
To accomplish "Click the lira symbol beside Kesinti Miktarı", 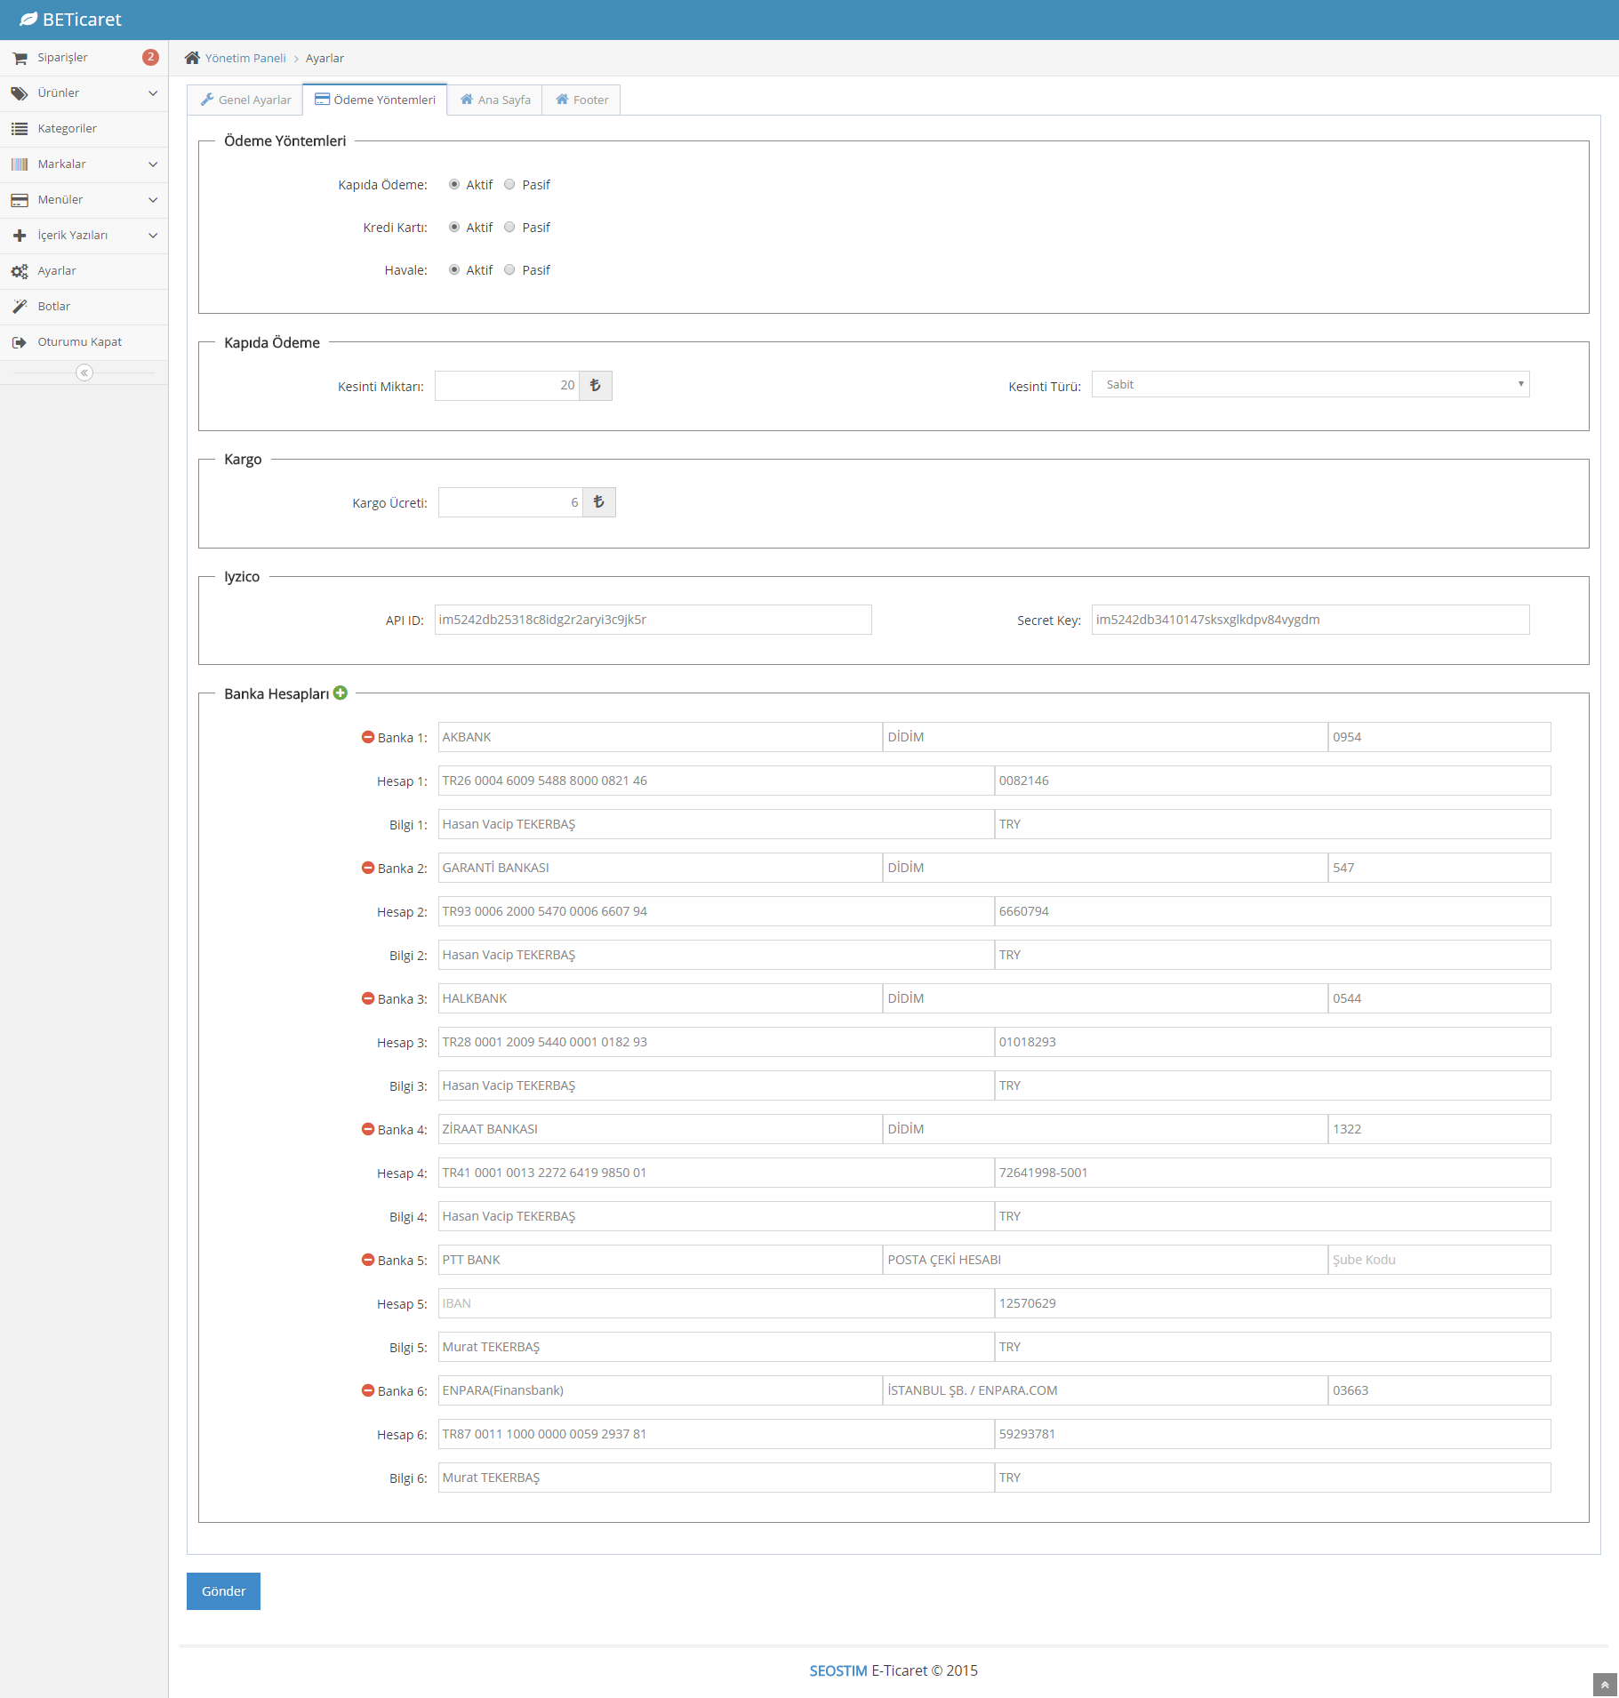I will (596, 386).
